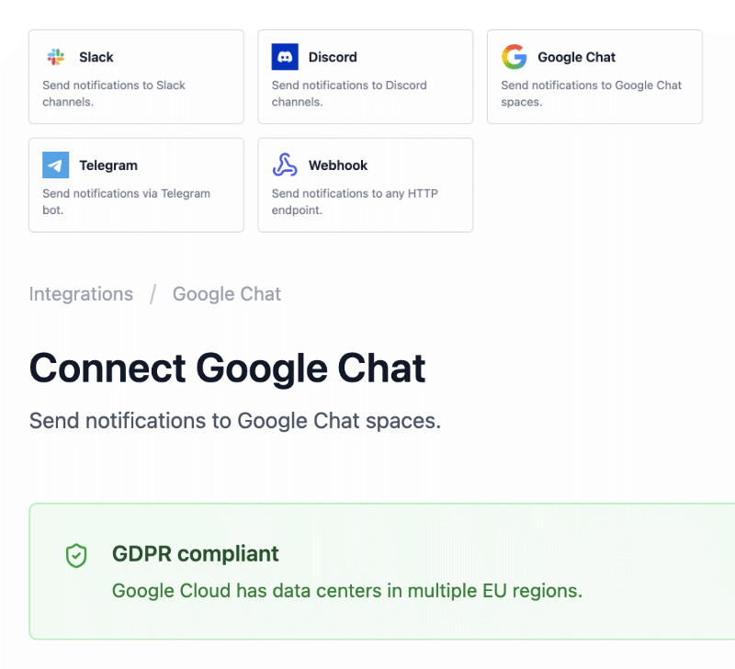Select the Telegram integration card title
Viewport: 735px width, 669px height.
pos(108,165)
